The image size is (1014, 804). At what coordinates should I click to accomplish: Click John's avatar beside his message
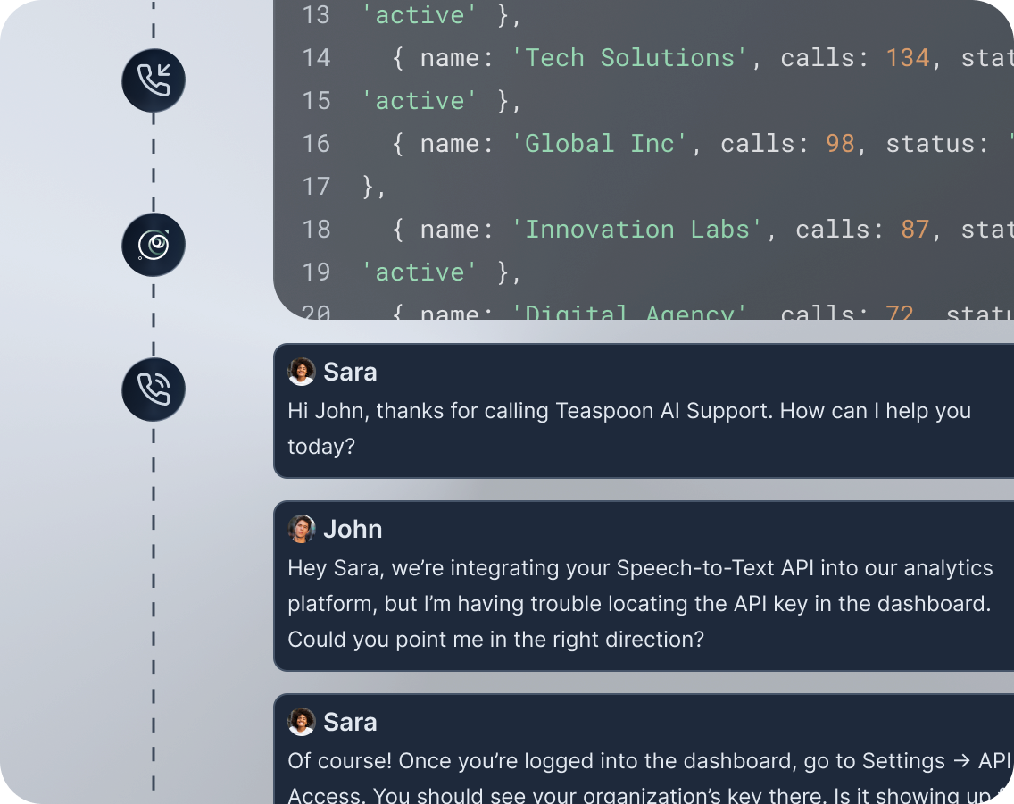pos(302,528)
